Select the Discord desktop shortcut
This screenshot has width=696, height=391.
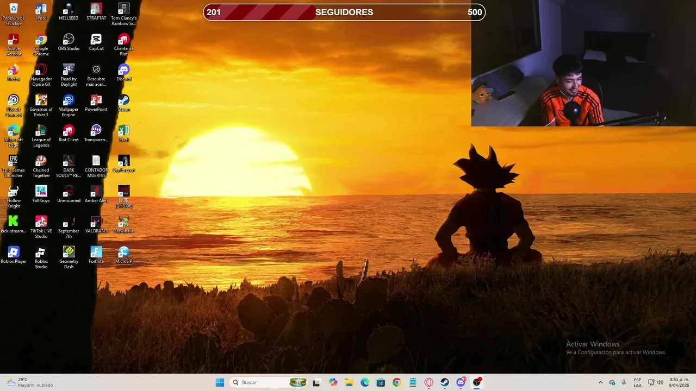coord(124,73)
